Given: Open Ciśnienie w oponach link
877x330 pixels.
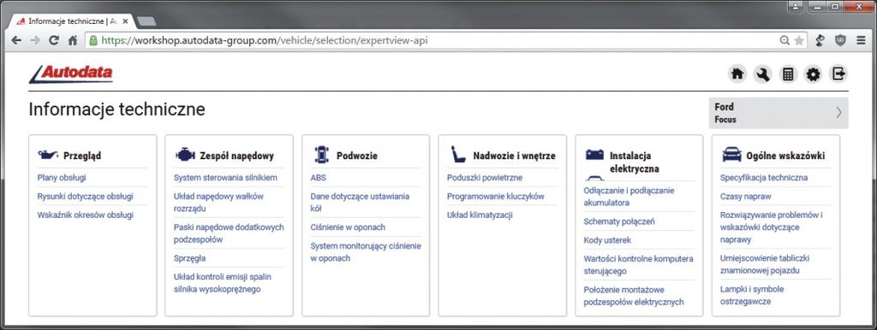Looking at the screenshot, I should (348, 227).
